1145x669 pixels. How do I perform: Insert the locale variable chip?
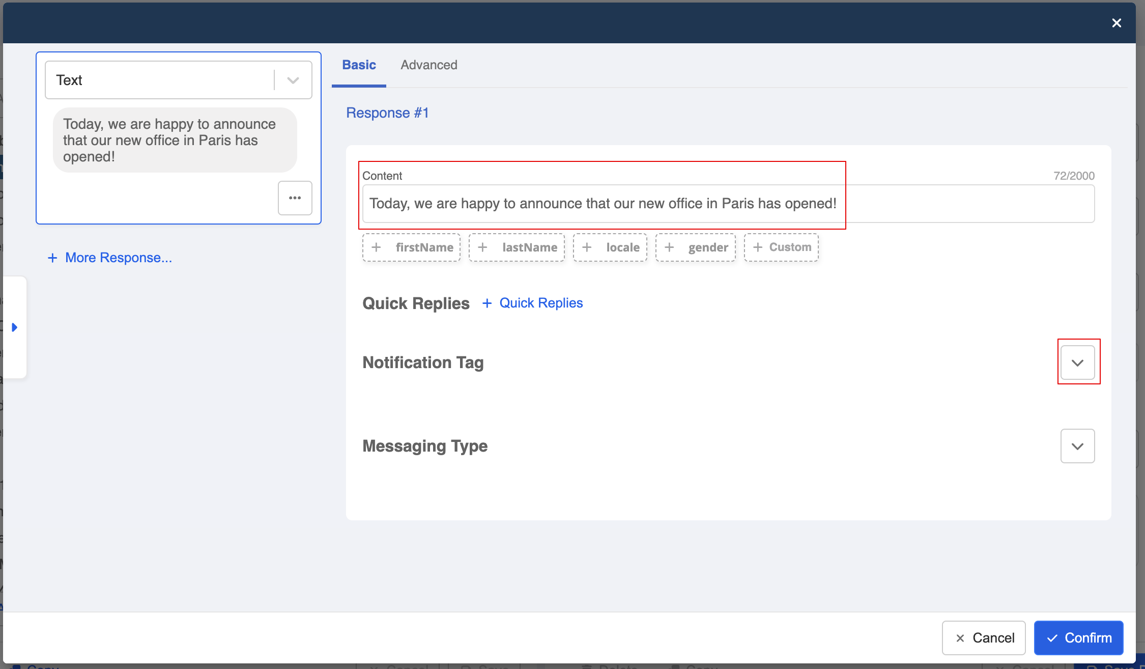click(610, 247)
